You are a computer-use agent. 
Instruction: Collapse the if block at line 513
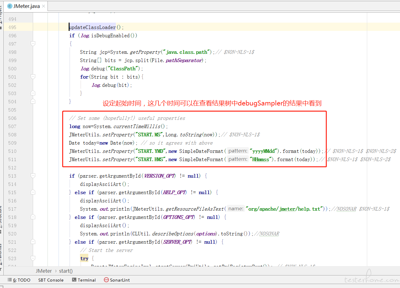coord(33,176)
